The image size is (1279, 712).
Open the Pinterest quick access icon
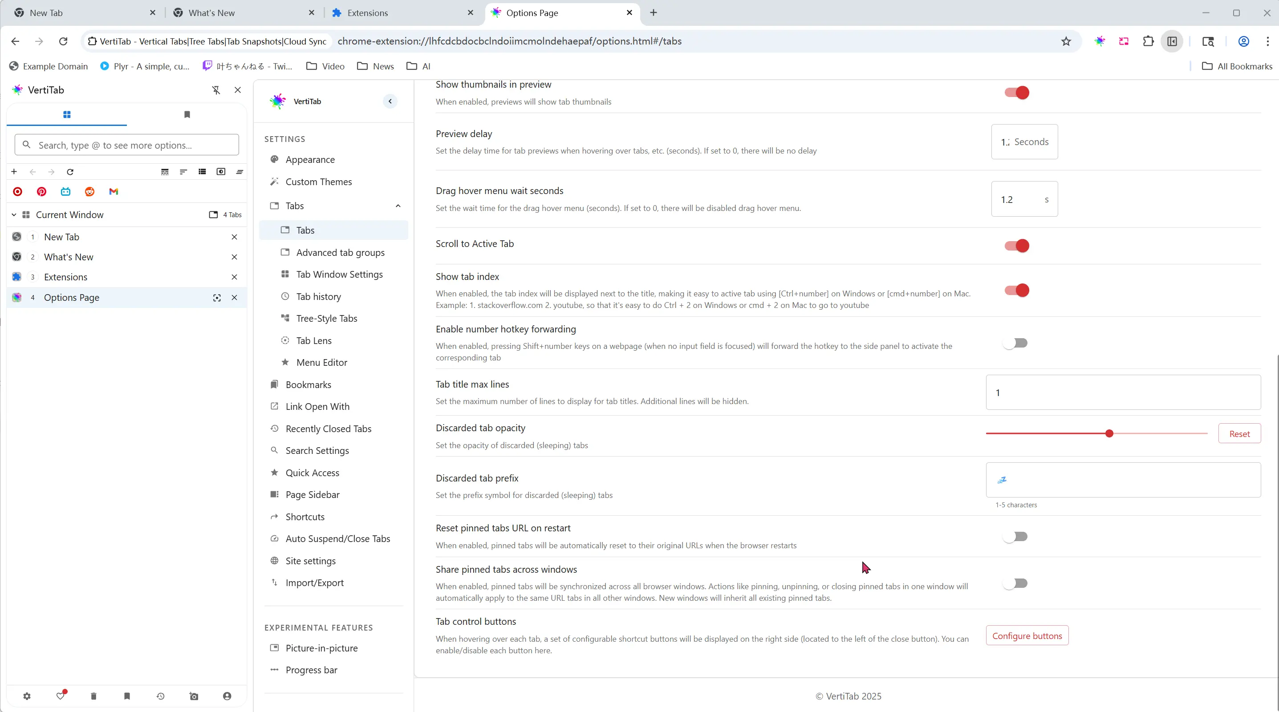pos(42,191)
